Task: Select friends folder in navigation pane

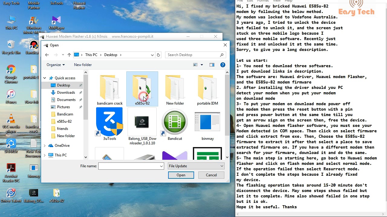Action: [63, 129]
